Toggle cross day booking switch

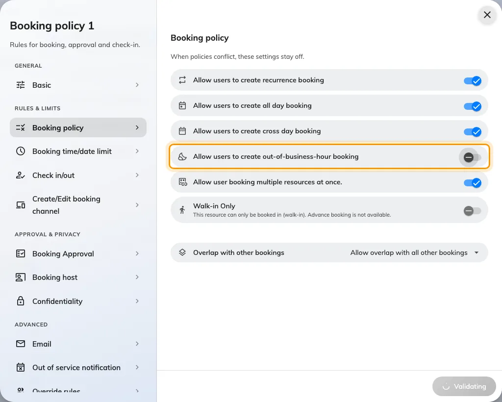click(473, 131)
